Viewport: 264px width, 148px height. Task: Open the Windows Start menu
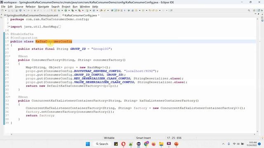88,144
